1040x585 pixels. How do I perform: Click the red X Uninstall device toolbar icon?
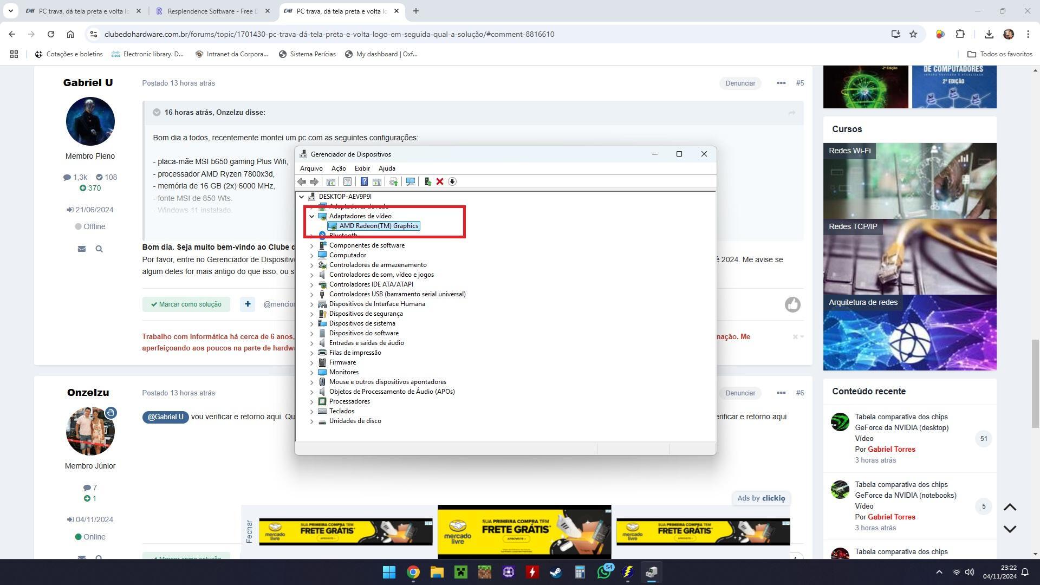pos(440,181)
